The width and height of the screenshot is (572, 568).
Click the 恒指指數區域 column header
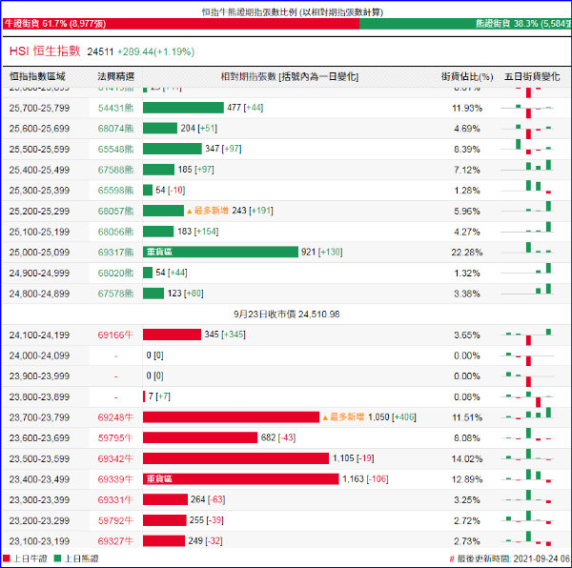coord(37,76)
